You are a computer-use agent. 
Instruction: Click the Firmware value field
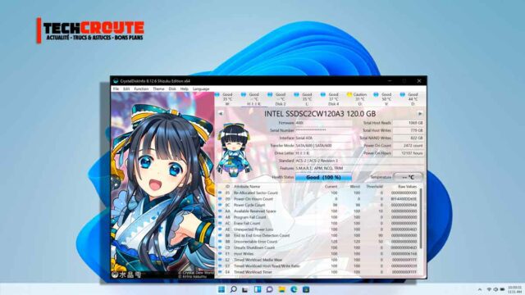pyautogui.click(x=323, y=123)
